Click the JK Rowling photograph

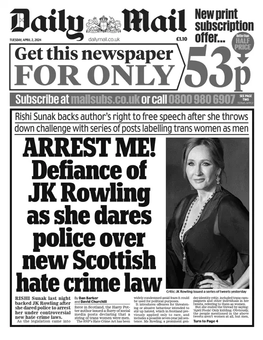click(x=207, y=212)
